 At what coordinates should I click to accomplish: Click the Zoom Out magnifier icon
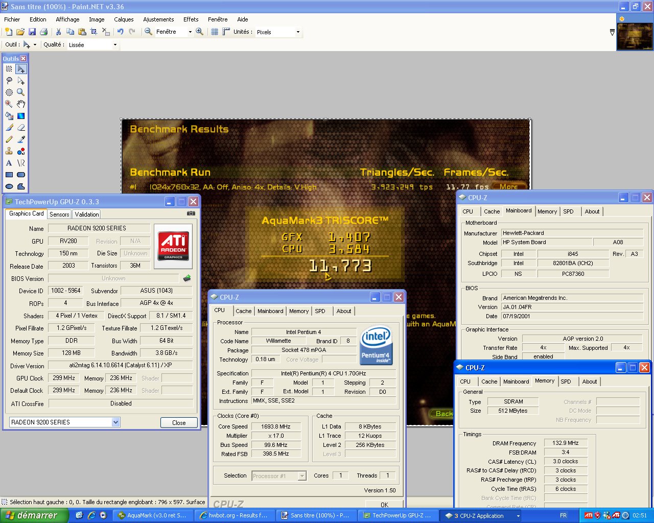[x=148, y=32]
